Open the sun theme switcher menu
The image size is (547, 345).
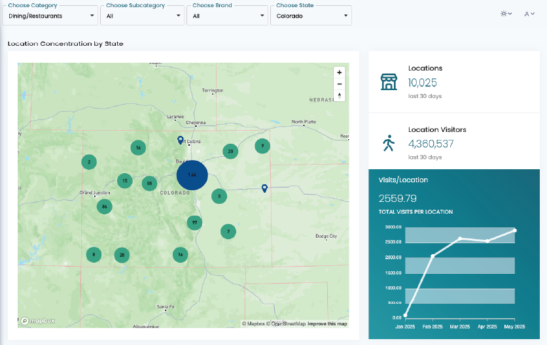click(x=506, y=14)
